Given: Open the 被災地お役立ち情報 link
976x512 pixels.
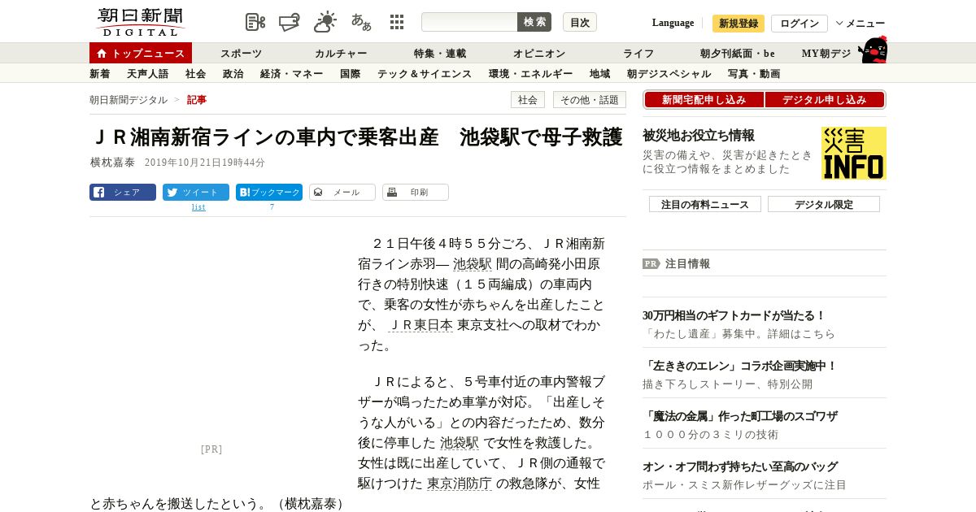Looking at the screenshot, I should tap(699, 136).
